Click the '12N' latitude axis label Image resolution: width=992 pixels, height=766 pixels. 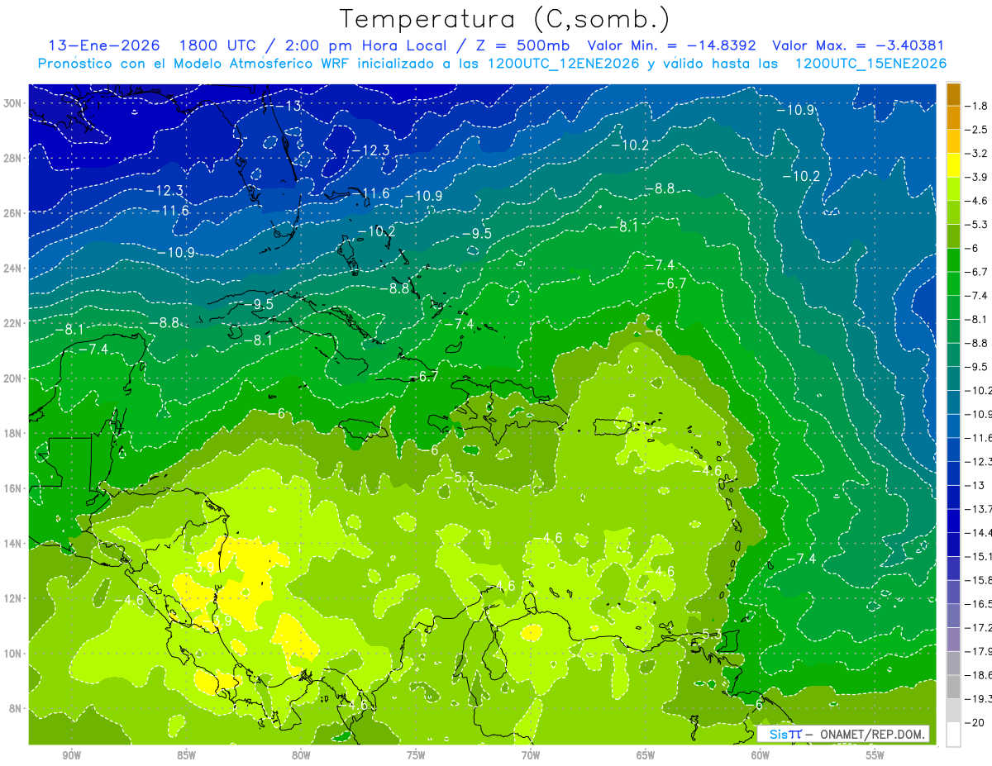(x=12, y=598)
